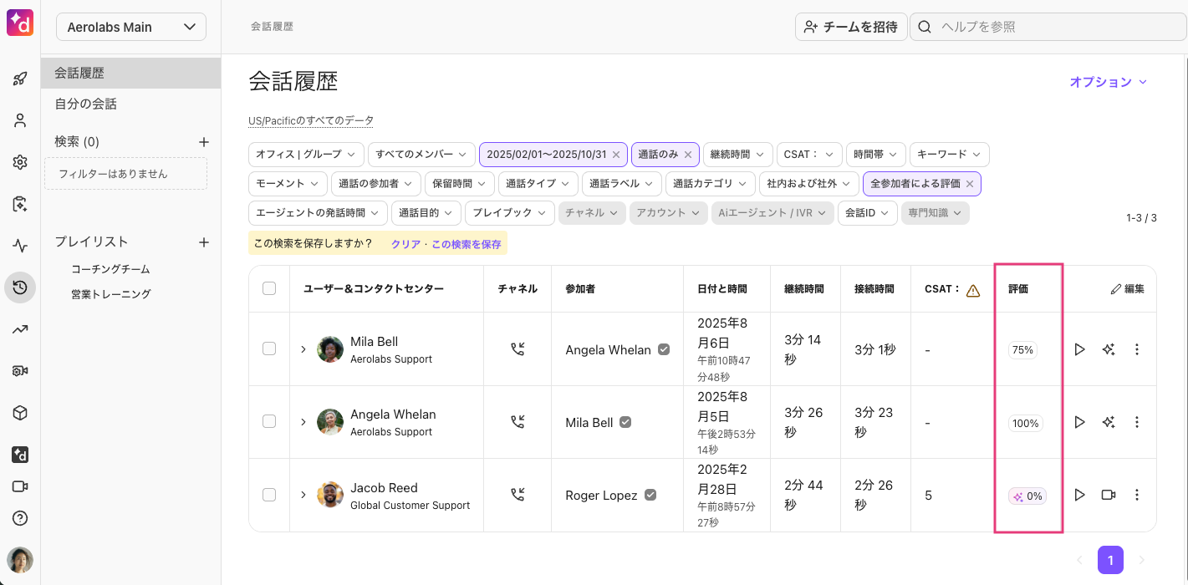Open more options for Jacob Reed row
The width and height of the screenshot is (1188, 585).
click(1137, 495)
